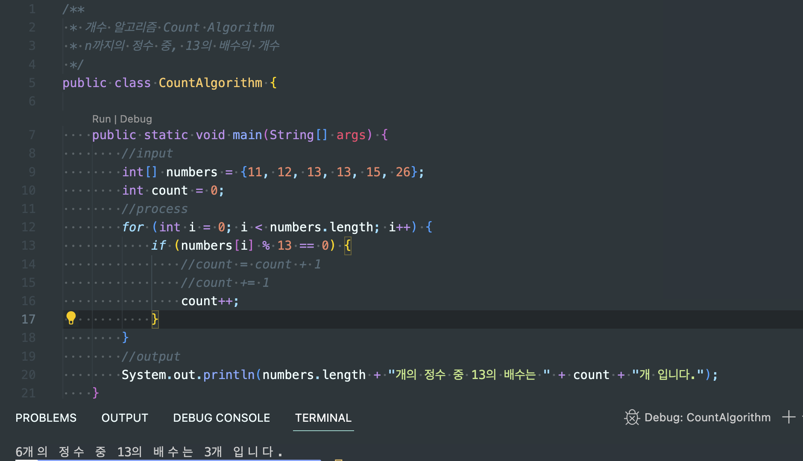Viewport: 803px width, 461px height.
Task: Switch to the PROBLEMS tab
Action: point(46,417)
